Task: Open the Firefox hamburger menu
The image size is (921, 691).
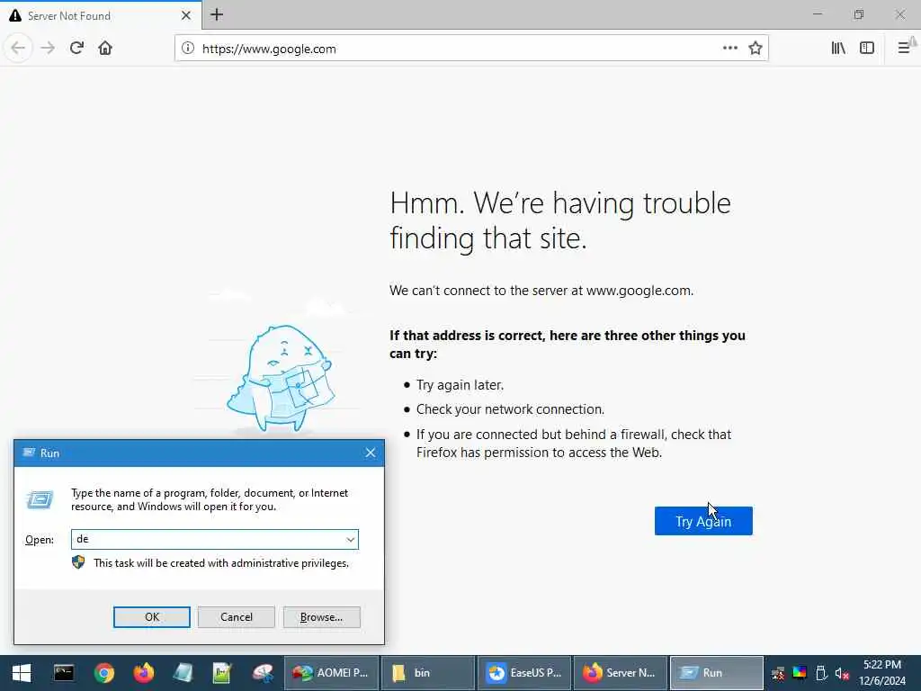Action: [904, 49]
